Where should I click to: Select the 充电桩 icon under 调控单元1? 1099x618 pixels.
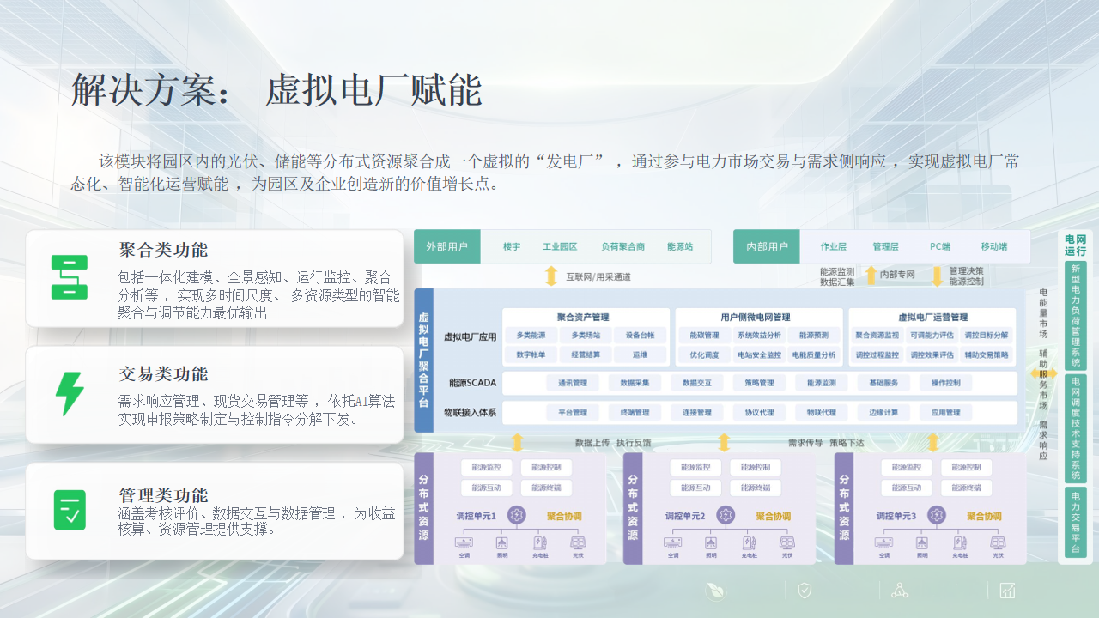(x=540, y=542)
